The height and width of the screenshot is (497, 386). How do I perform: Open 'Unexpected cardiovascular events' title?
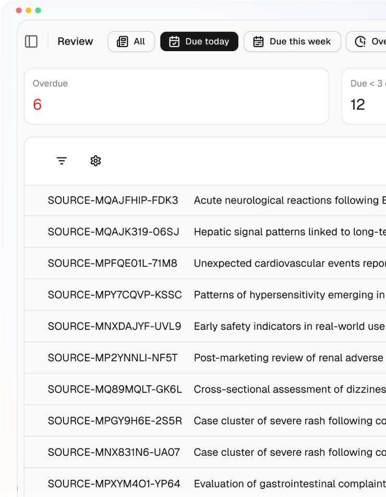[x=289, y=263]
